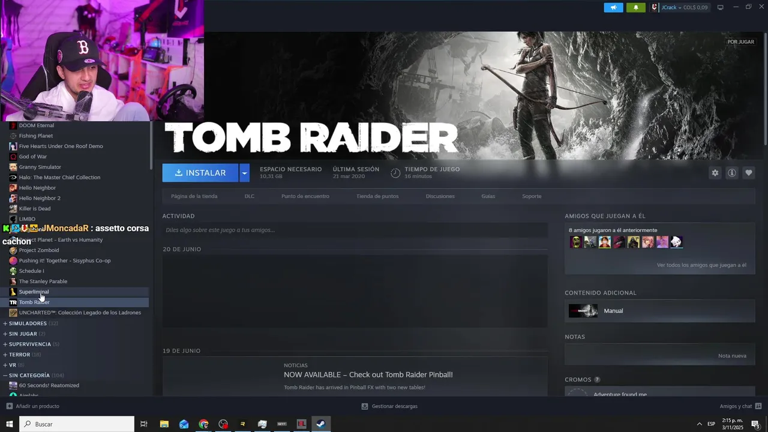The image size is (768, 432).
Task: Open the Guías tab
Action: (x=488, y=196)
